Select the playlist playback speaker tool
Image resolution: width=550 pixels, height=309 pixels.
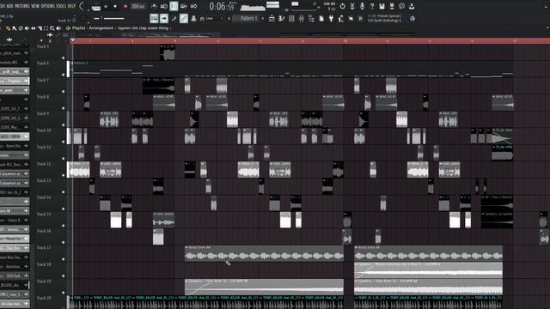[58, 28]
